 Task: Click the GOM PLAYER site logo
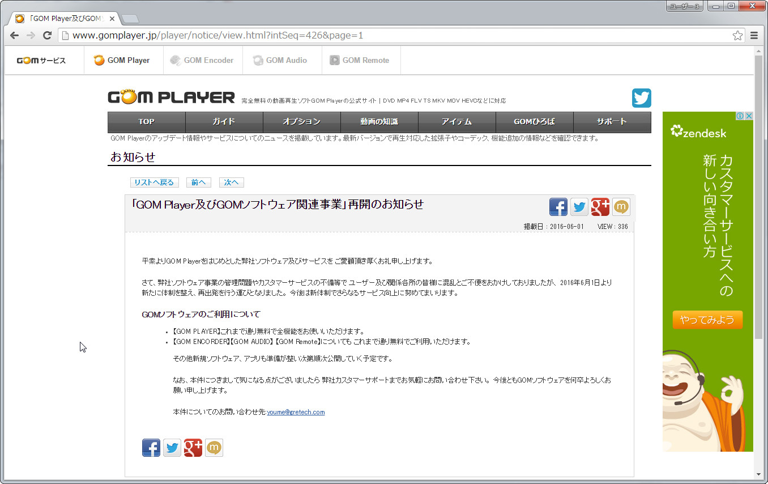coord(171,97)
